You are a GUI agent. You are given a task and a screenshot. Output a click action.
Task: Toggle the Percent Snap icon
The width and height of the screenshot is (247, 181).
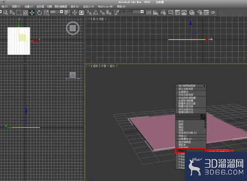[x=102, y=13]
